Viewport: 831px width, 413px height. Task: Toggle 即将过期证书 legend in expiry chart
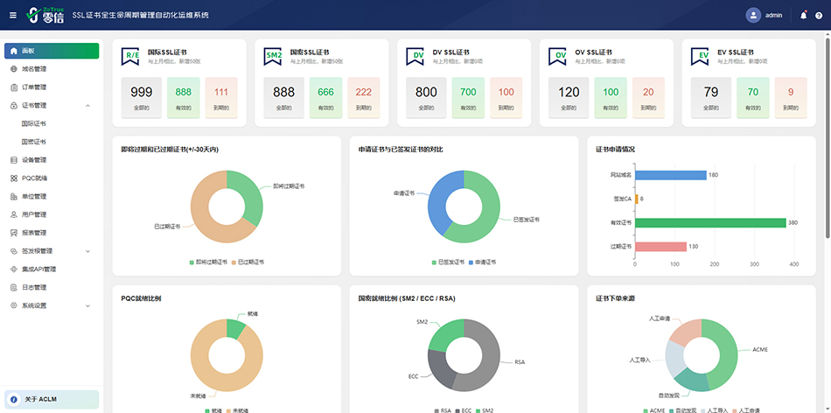click(207, 262)
